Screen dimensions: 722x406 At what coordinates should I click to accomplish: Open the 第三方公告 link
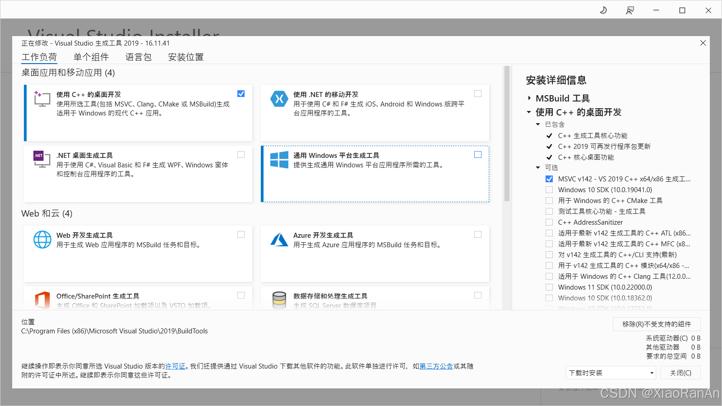(x=436, y=366)
